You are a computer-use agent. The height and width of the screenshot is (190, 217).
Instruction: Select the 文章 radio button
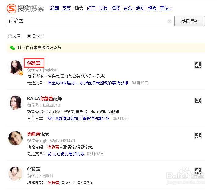(x=10, y=36)
